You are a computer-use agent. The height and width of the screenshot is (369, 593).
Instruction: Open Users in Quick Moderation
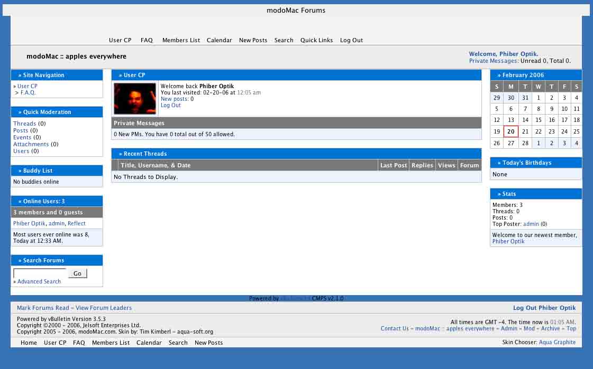[21, 151]
